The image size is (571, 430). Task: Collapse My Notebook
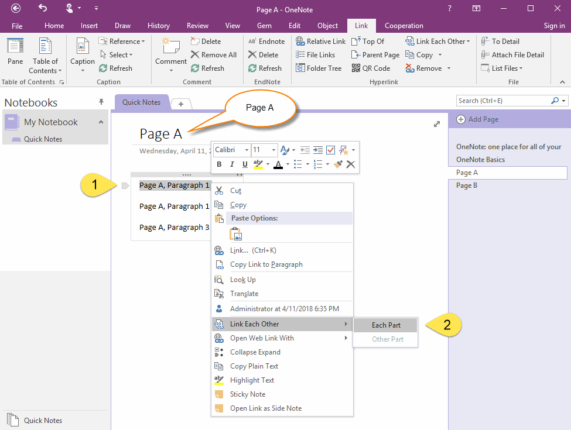click(x=101, y=122)
